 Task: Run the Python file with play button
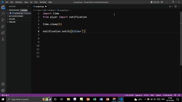[x=170, y=7]
